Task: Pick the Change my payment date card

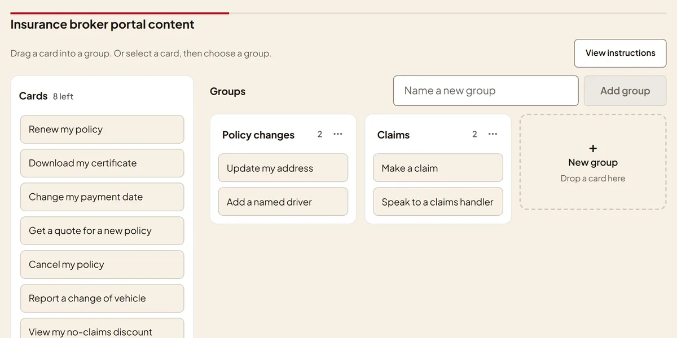Action: click(102, 197)
